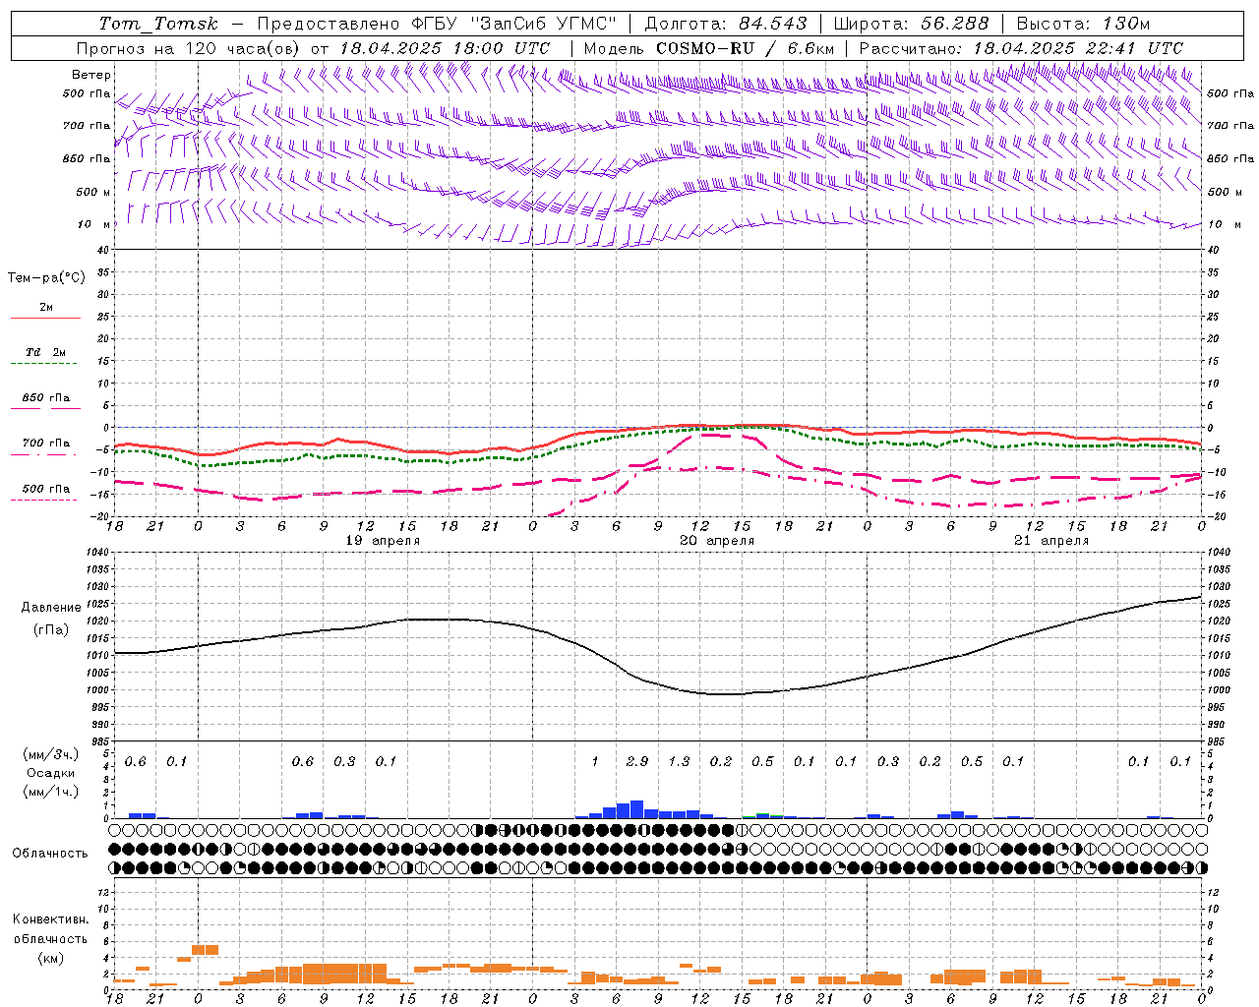Click the forecast start time 18:00 UTC

[x=503, y=48]
